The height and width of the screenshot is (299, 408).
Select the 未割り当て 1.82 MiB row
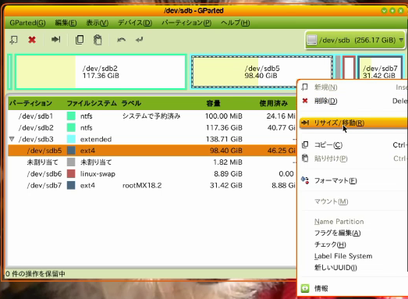(152, 162)
